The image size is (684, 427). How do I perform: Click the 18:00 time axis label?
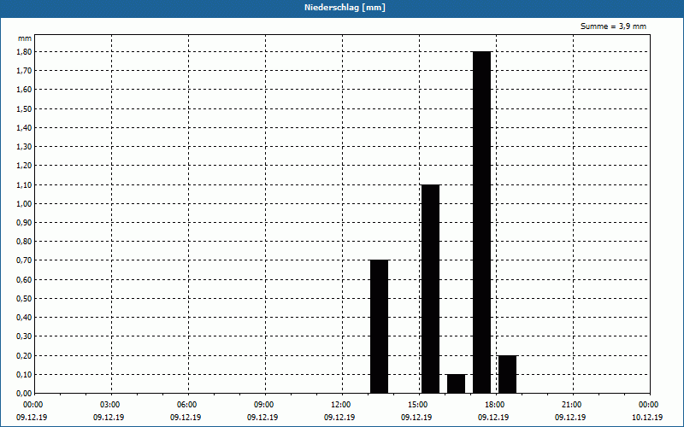click(x=497, y=405)
